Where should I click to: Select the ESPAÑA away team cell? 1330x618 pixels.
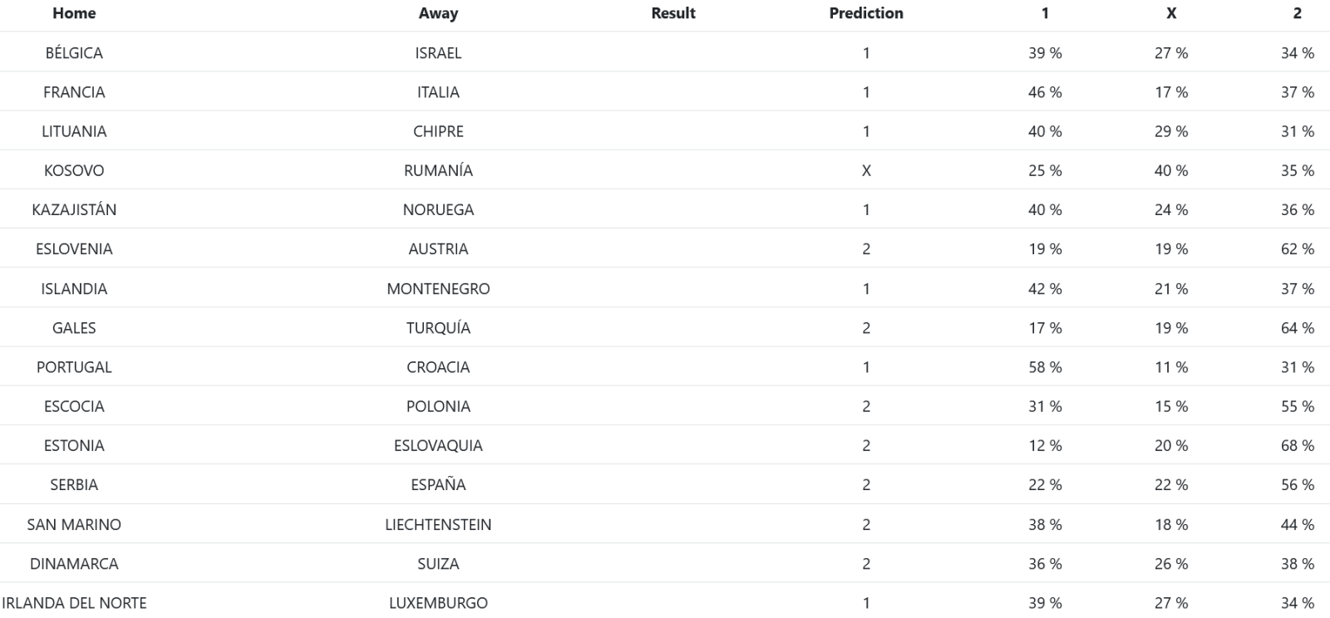(438, 485)
